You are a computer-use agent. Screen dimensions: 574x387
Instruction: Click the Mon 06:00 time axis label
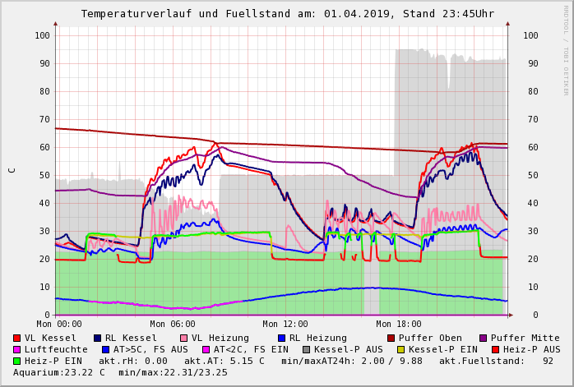pyautogui.click(x=173, y=325)
